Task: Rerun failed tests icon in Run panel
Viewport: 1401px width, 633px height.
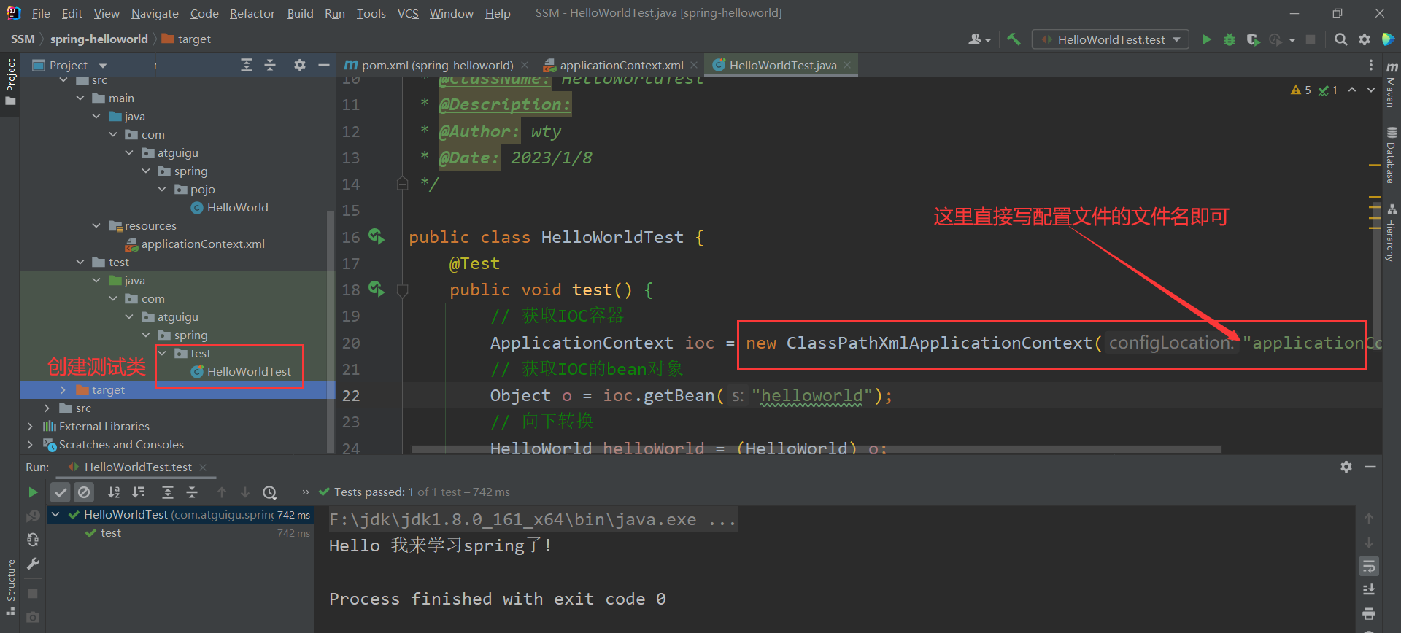Action: coord(33,516)
